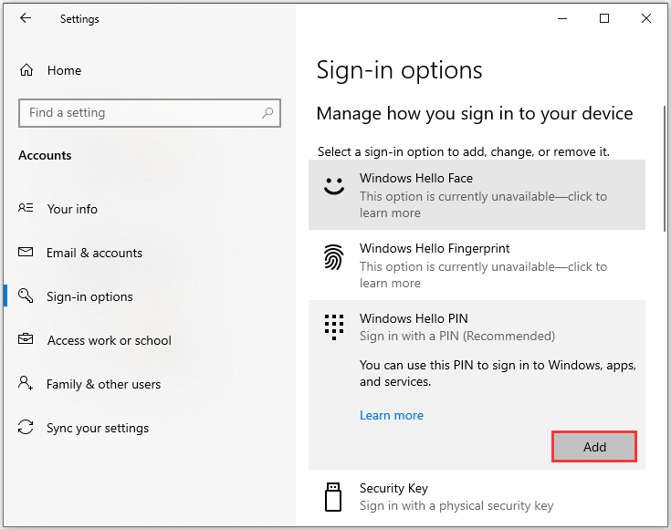This screenshot has width=671, height=529.
Task: Go to Family & other users
Action: (x=103, y=384)
